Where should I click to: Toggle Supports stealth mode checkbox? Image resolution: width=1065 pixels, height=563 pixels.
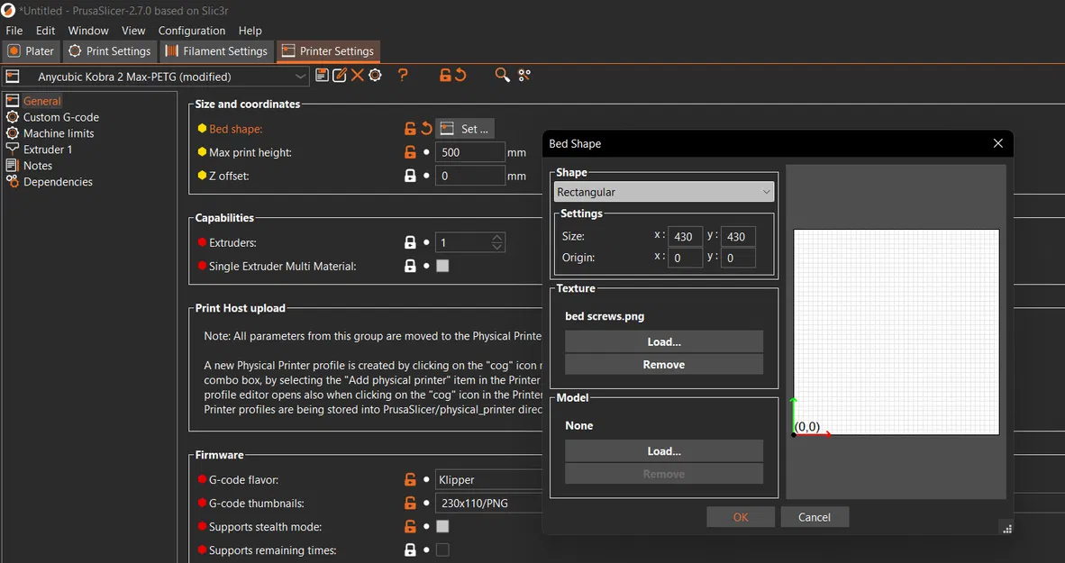pos(442,526)
